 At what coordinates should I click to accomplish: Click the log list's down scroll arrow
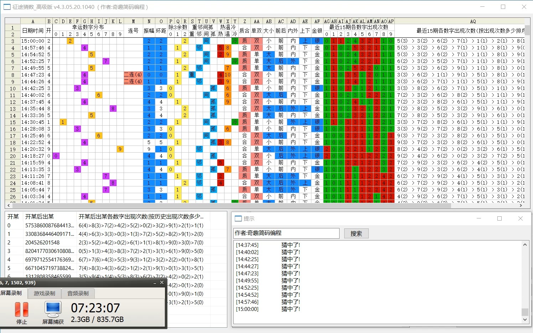coord(525,319)
